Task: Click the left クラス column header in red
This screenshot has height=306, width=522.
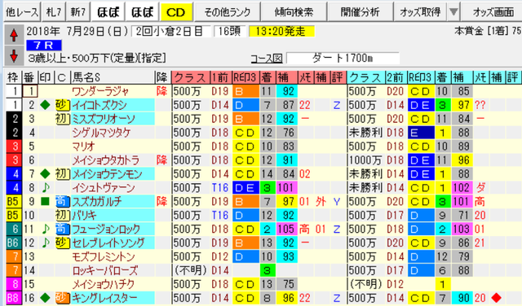Action: pos(191,77)
